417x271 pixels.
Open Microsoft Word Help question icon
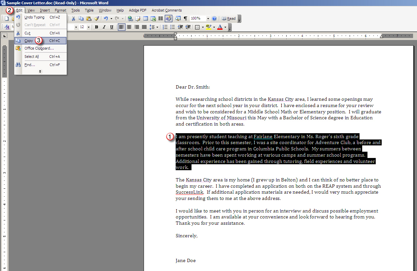pyautogui.click(x=214, y=19)
